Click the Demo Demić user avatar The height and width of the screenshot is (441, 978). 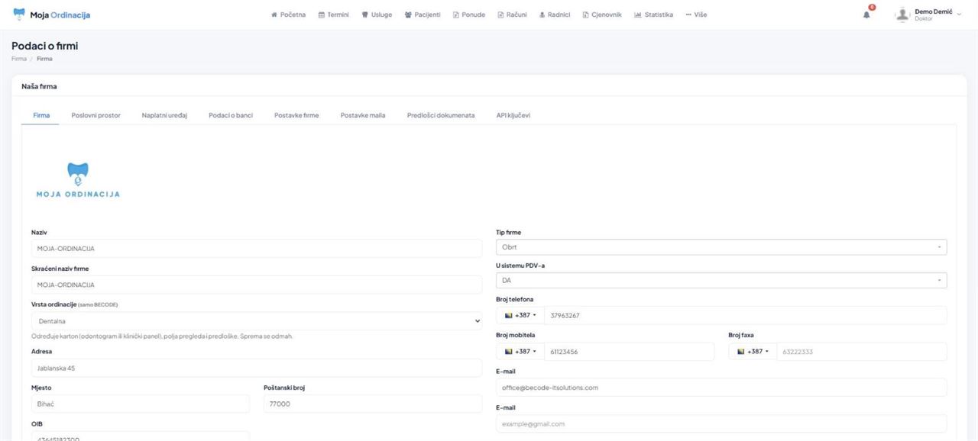902,14
